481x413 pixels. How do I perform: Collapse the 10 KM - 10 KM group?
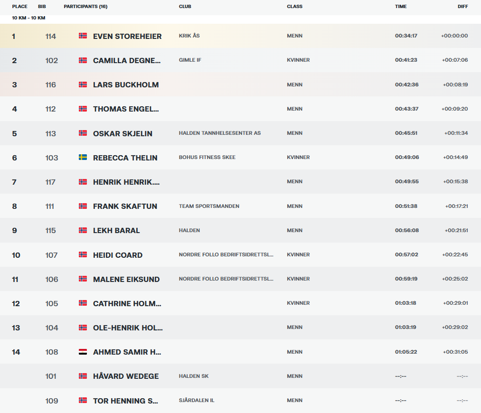coord(28,18)
